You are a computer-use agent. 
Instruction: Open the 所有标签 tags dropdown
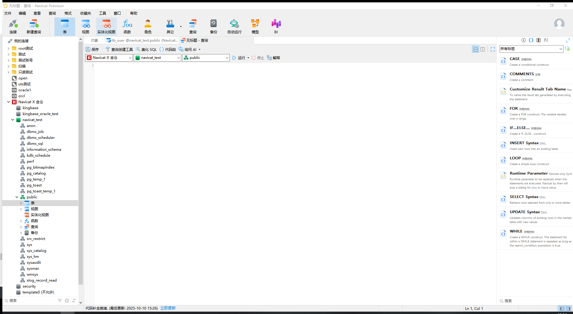[x=531, y=49]
